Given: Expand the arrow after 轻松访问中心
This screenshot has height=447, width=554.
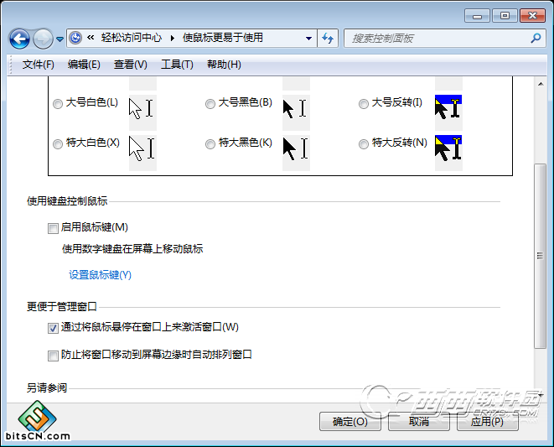Looking at the screenshot, I should pyautogui.click(x=173, y=39).
